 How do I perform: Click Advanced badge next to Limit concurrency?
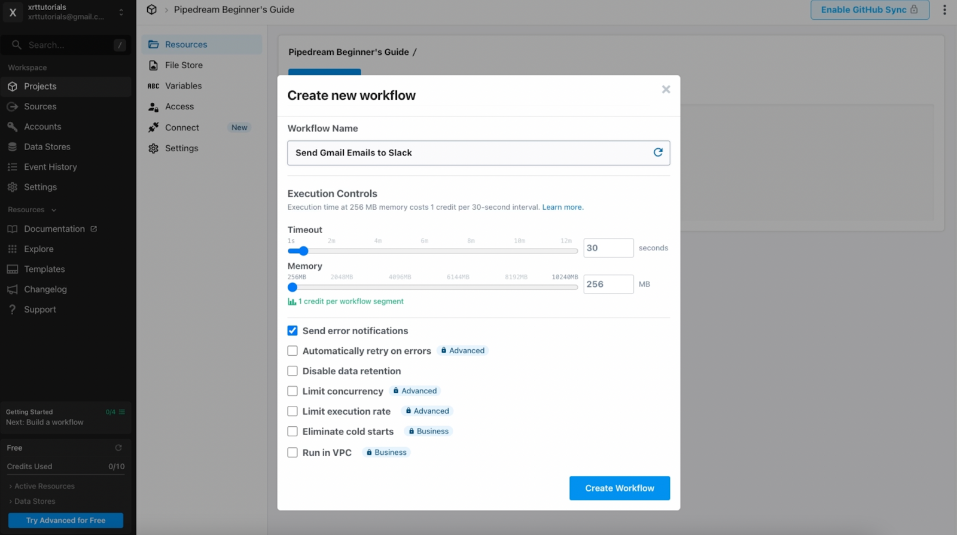point(415,391)
